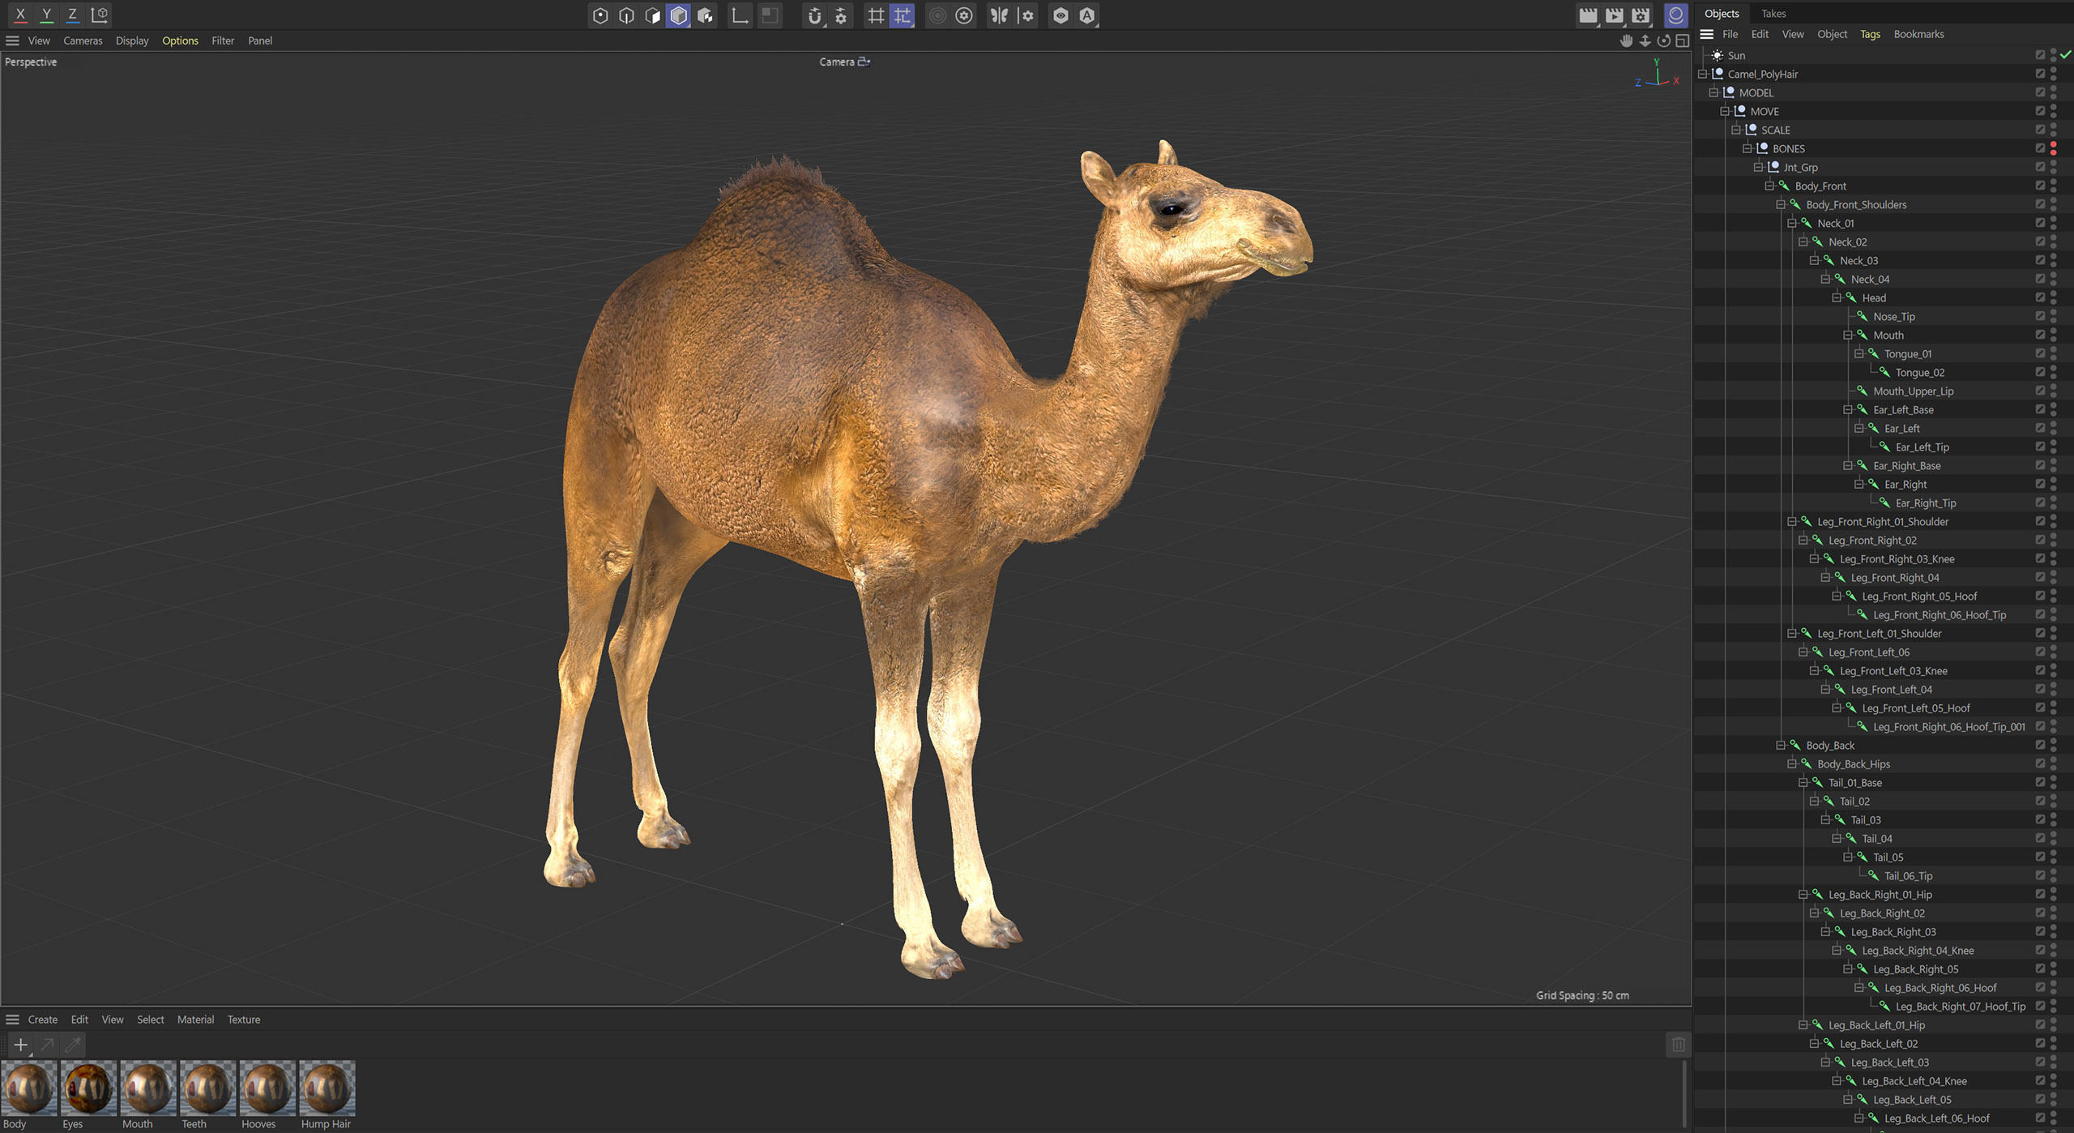
Task: Switch to Takes tab
Action: pyautogui.click(x=1773, y=13)
